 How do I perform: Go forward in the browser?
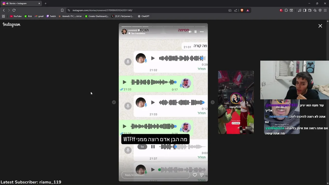coord(9,10)
